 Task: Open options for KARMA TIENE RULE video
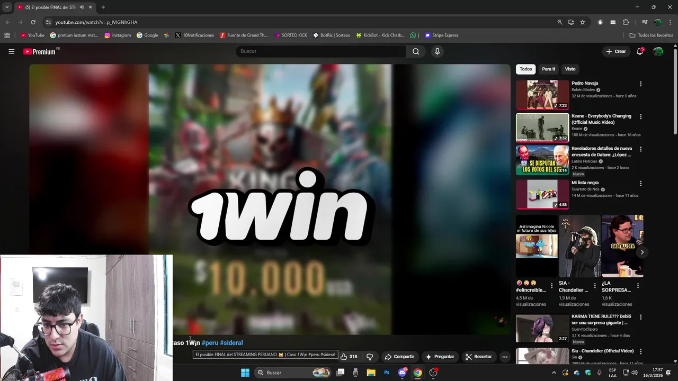pyautogui.click(x=640, y=317)
